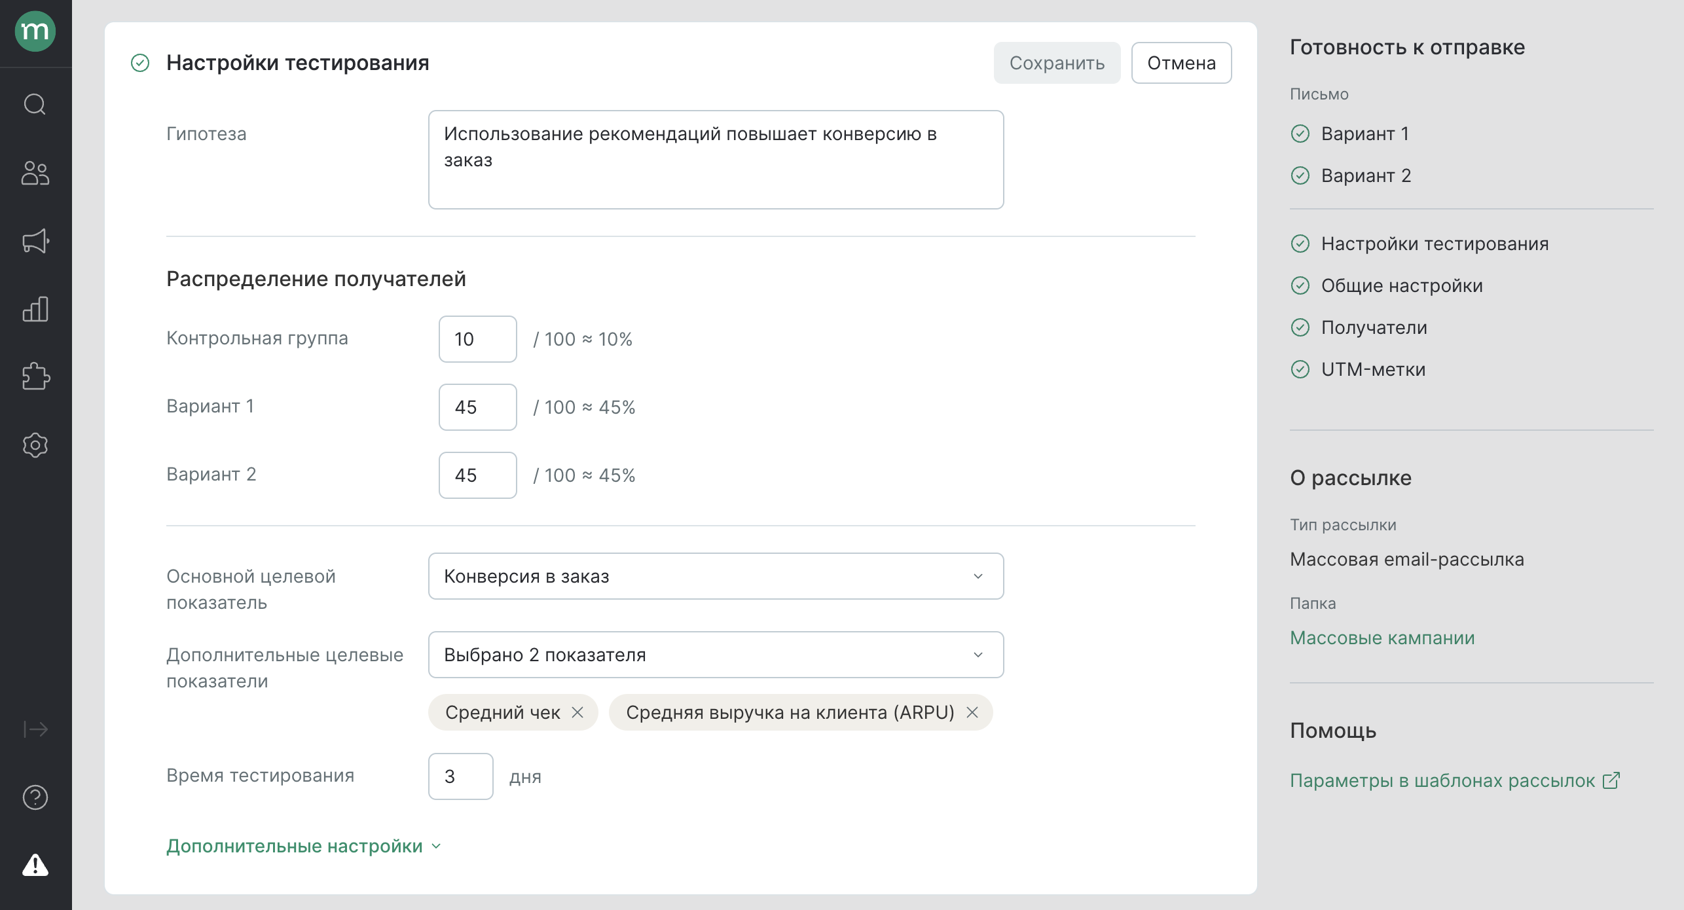
Task: Click the Вариант 1 distribution field
Action: point(478,407)
